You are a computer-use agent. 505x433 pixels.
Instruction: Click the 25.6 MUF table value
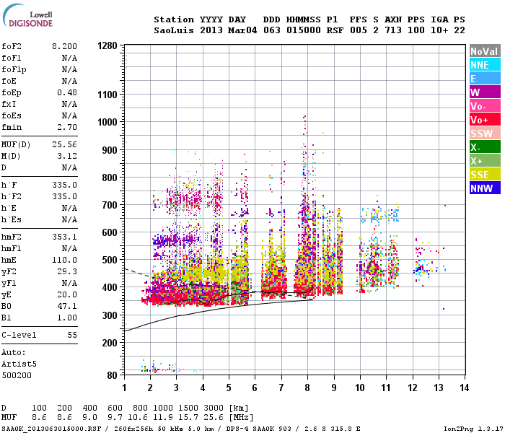[214, 418]
